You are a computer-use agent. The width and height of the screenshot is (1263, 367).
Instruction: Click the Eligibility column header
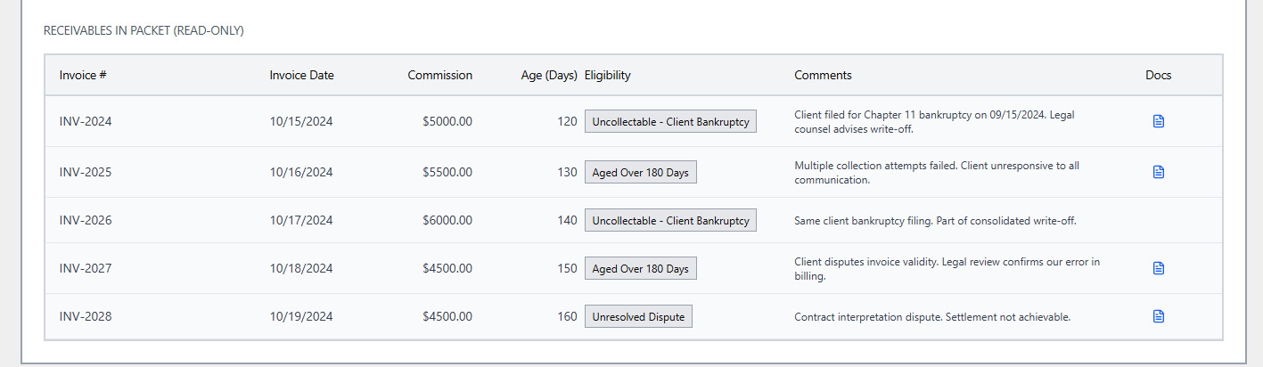(x=607, y=76)
